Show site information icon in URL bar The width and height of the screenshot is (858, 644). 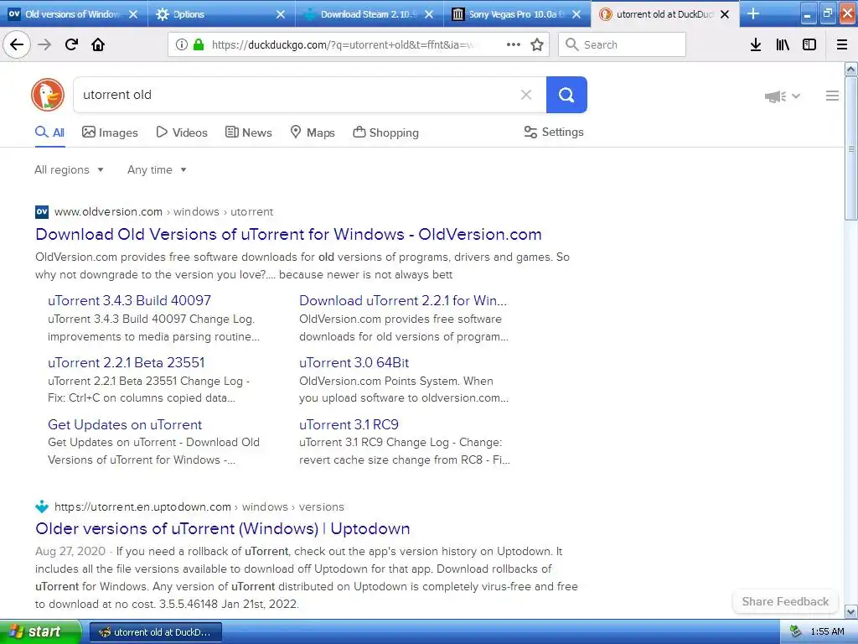[182, 44]
